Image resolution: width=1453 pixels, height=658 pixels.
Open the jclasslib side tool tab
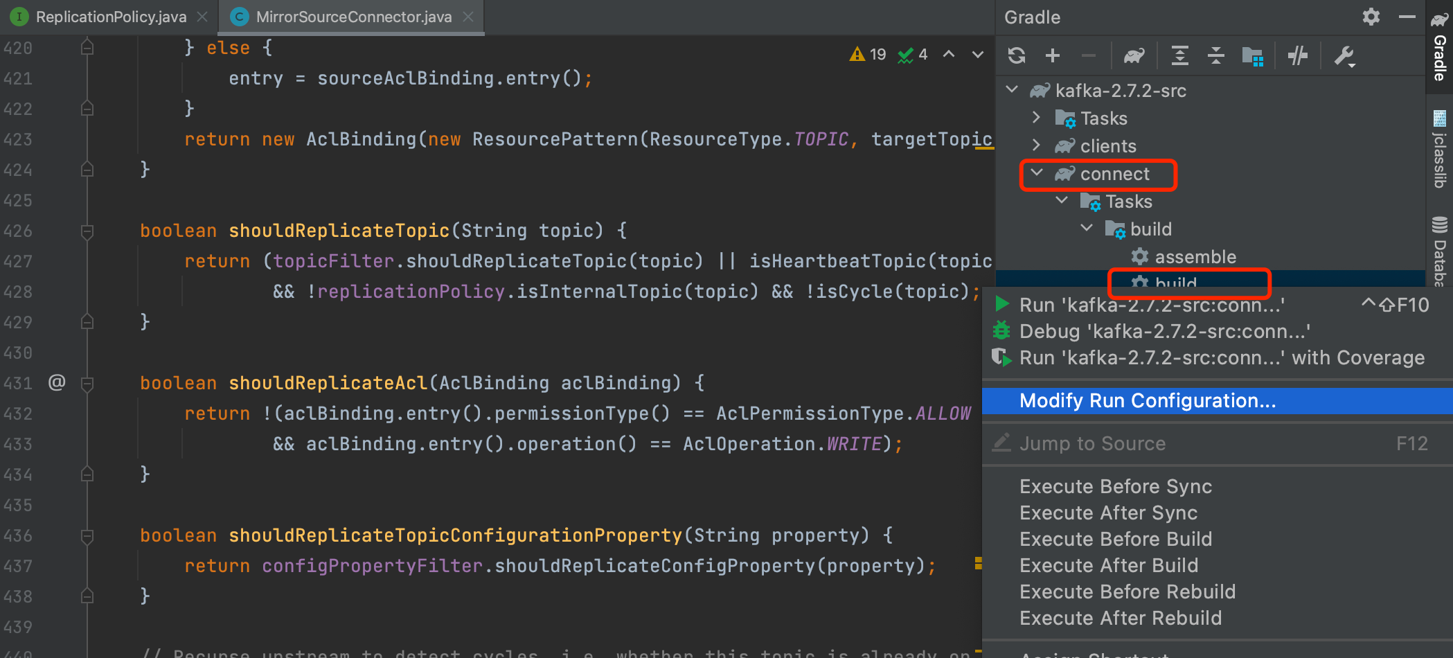click(1439, 149)
